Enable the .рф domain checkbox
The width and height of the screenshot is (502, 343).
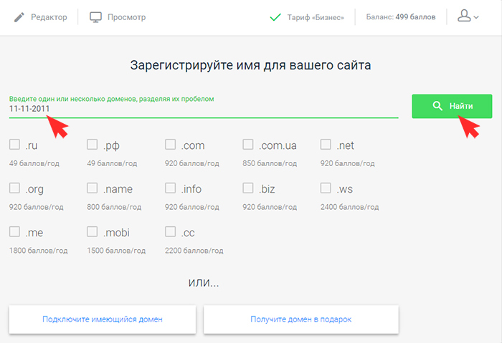coord(93,145)
